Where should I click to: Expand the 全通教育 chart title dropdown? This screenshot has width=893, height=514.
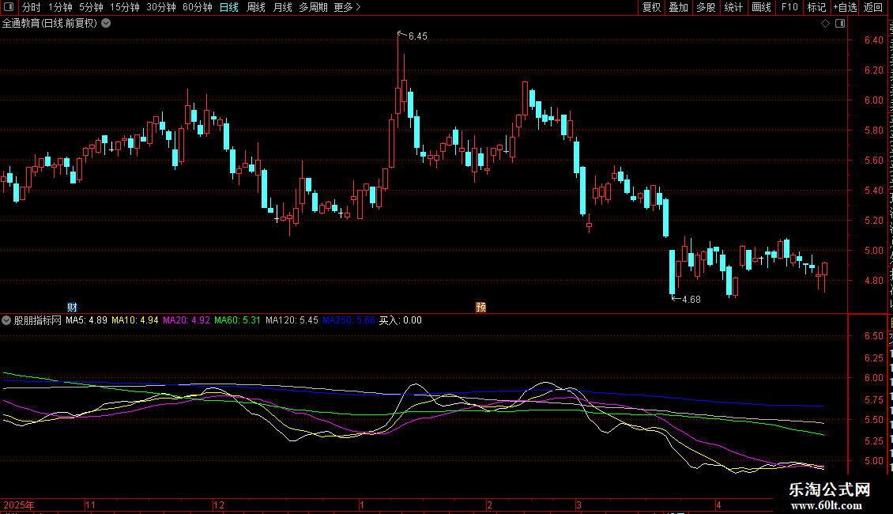click(x=106, y=24)
